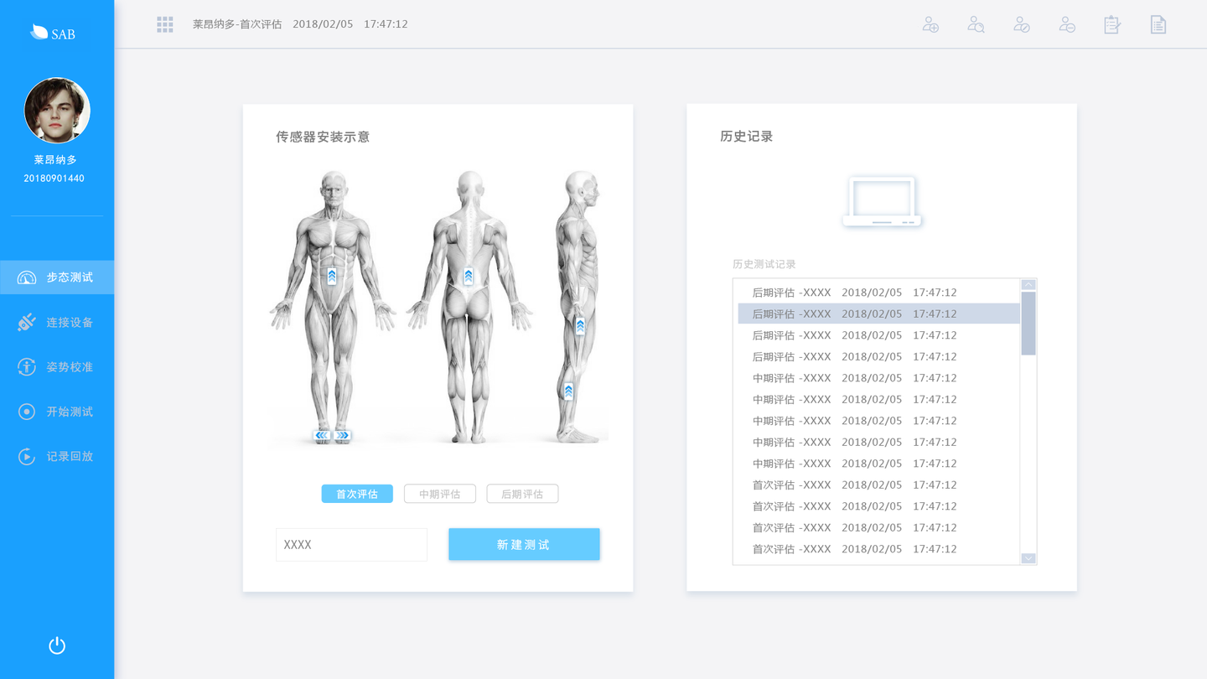Click the history list scroll-down arrow
Screen dimensions: 1207x679
[x=1028, y=558]
